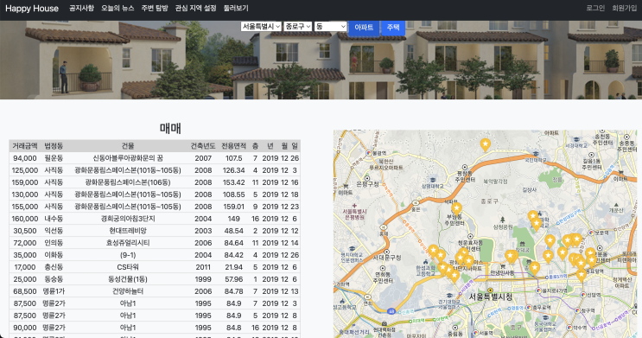Image resolution: width=642 pixels, height=338 pixels.
Task: Click 서울특별시청 label on the map
Action: click(x=490, y=297)
